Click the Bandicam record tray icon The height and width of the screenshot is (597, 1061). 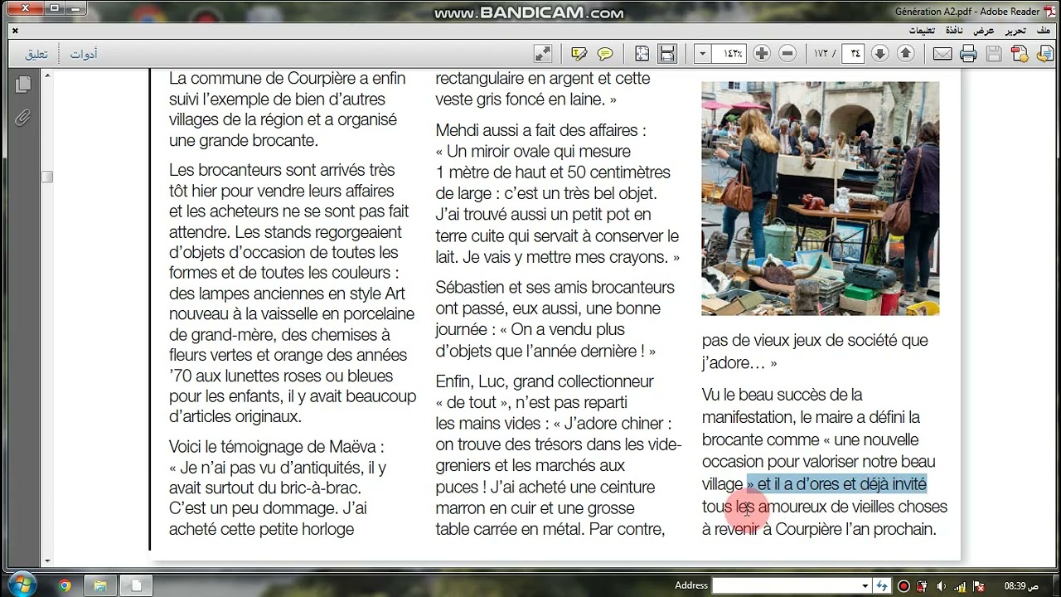pos(904,585)
